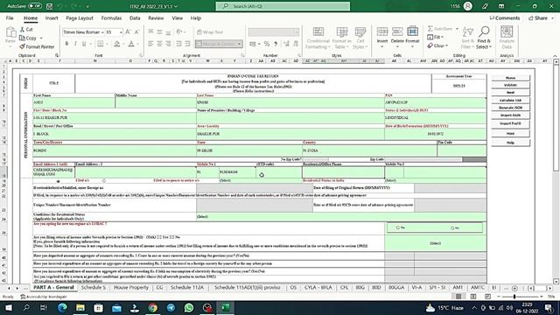
Task: Switch to the Insert ribbon tab
Action: 52,17
